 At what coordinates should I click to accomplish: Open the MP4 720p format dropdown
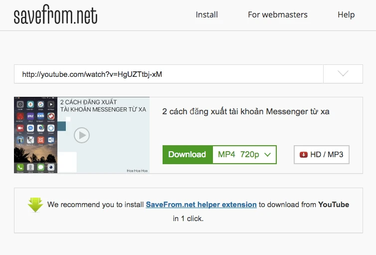[x=245, y=155]
